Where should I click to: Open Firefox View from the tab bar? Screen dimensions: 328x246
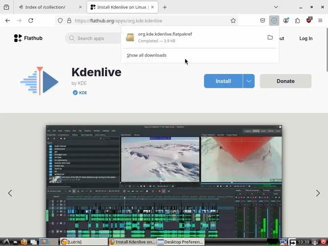6,7
